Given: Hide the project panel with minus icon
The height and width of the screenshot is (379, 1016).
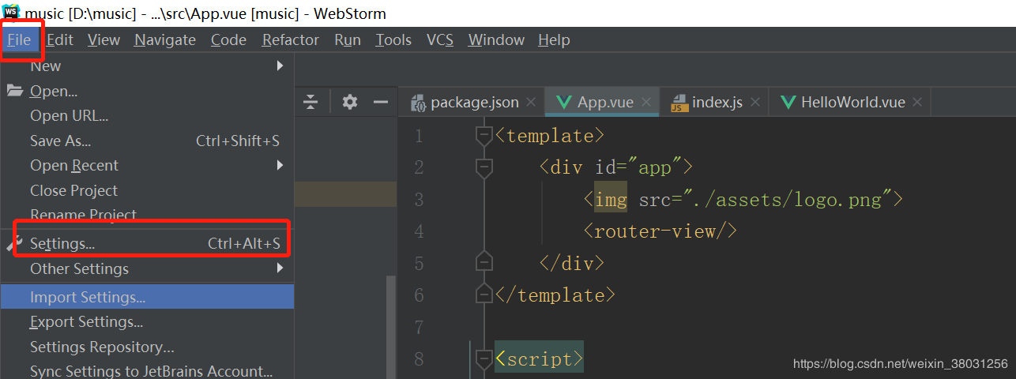Looking at the screenshot, I should pyautogui.click(x=381, y=102).
